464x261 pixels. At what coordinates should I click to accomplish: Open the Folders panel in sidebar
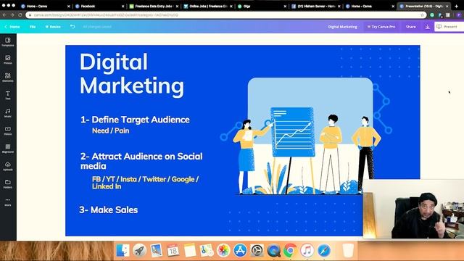coord(8,183)
